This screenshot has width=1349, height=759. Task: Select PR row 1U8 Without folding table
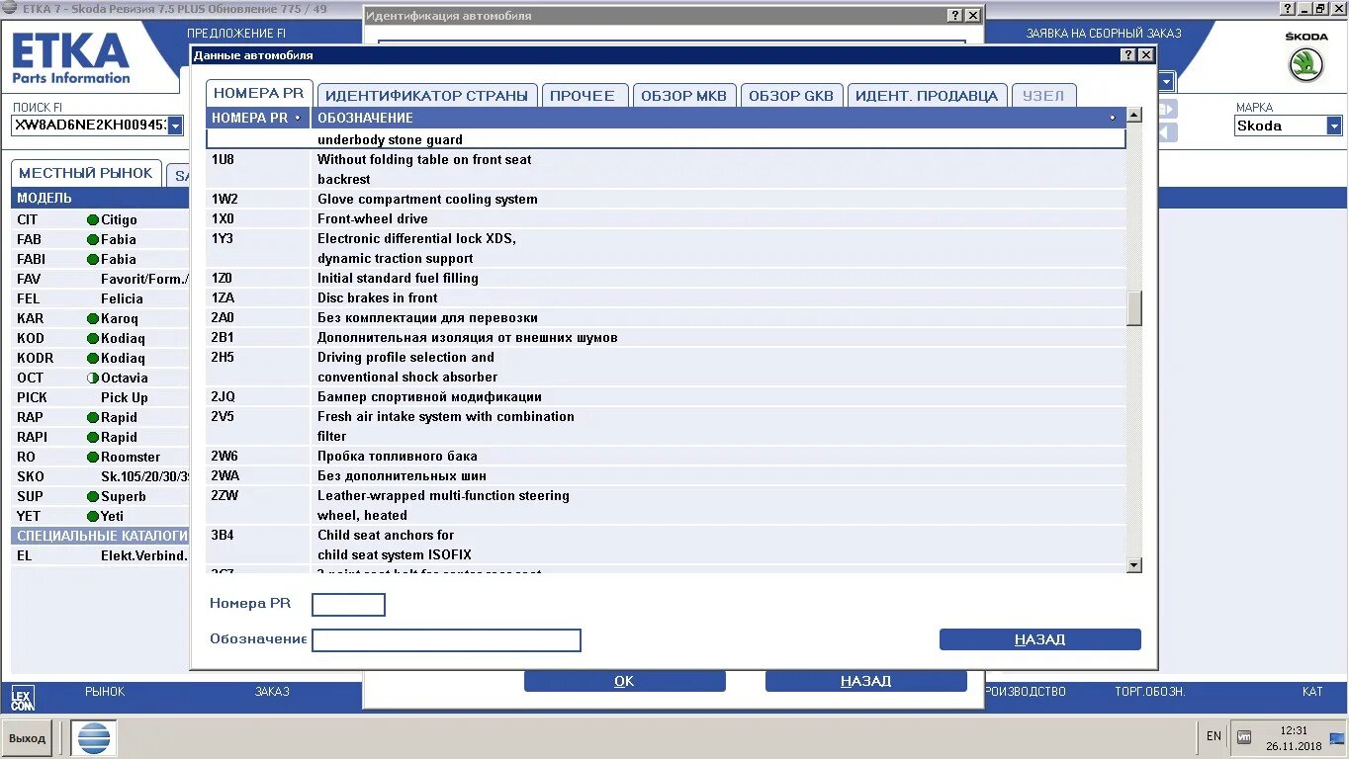click(667, 169)
